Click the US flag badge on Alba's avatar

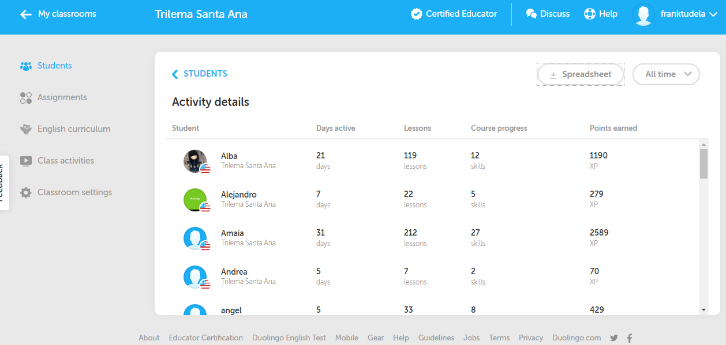click(x=205, y=168)
